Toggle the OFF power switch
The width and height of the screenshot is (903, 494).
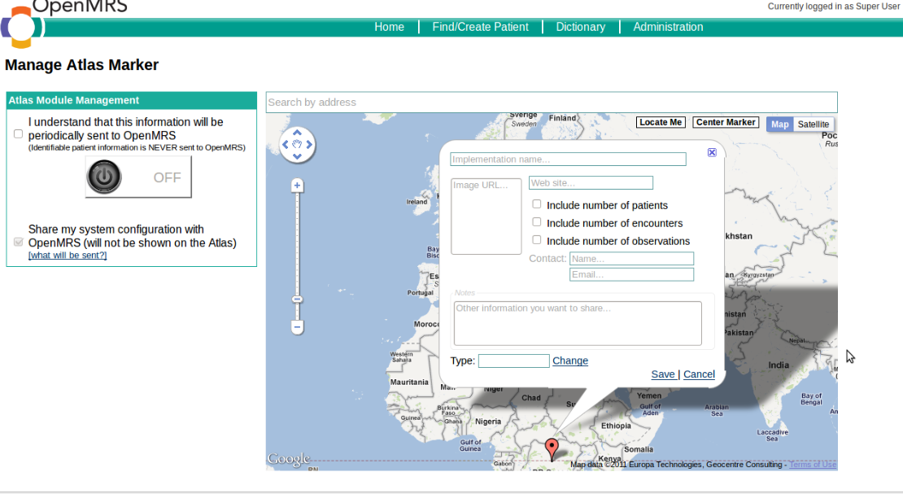click(x=138, y=177)
